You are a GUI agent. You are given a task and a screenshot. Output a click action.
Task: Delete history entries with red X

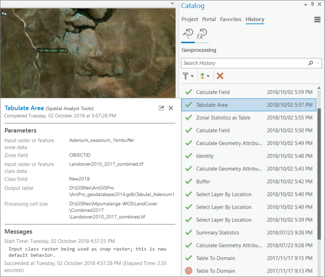pyautogui.click(x=220, y=76)
